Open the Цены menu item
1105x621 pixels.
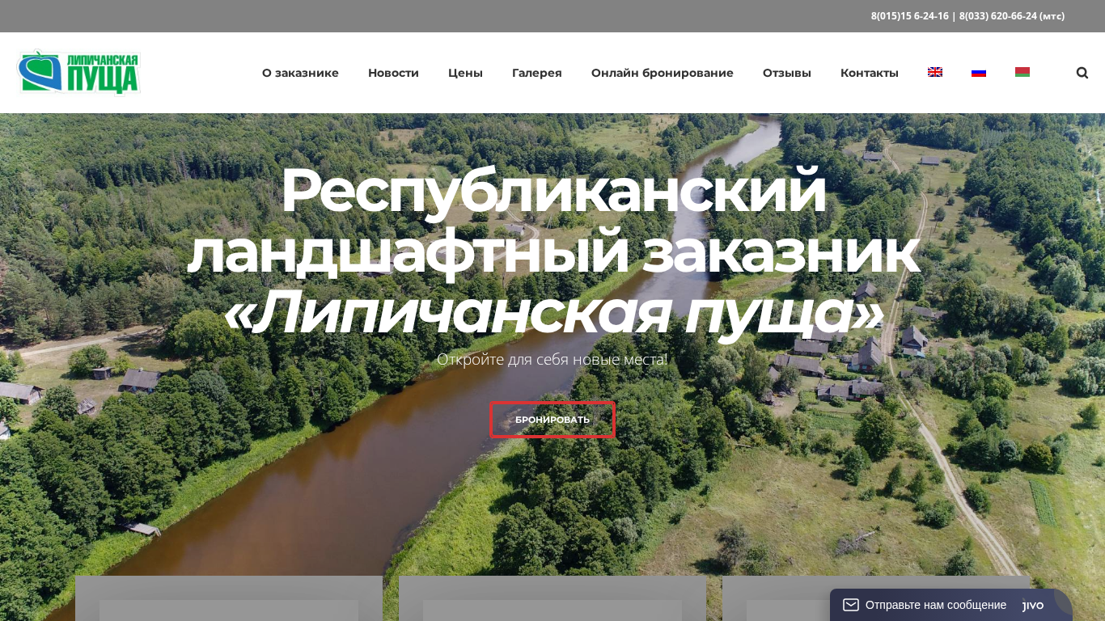465,73
